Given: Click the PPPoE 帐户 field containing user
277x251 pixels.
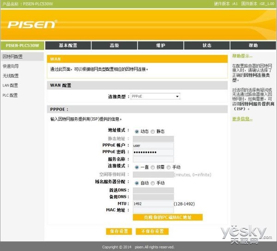Looking at the screenshot, I should point(153,146).
